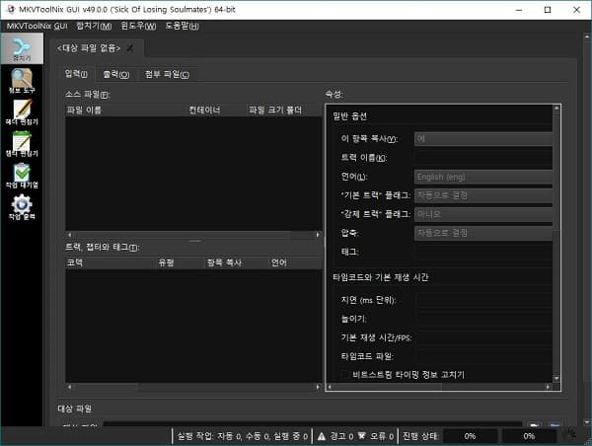Click the 일반 옵션 section heading
This screenshot has height=446, width=592.
pos(349,116)
